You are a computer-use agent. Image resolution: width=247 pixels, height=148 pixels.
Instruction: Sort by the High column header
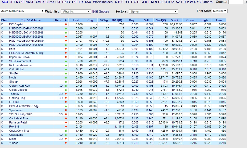[204, 20]
